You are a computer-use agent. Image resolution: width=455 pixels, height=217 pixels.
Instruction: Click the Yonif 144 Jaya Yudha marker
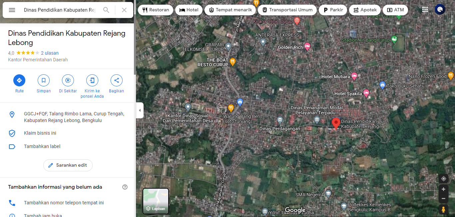265,211
